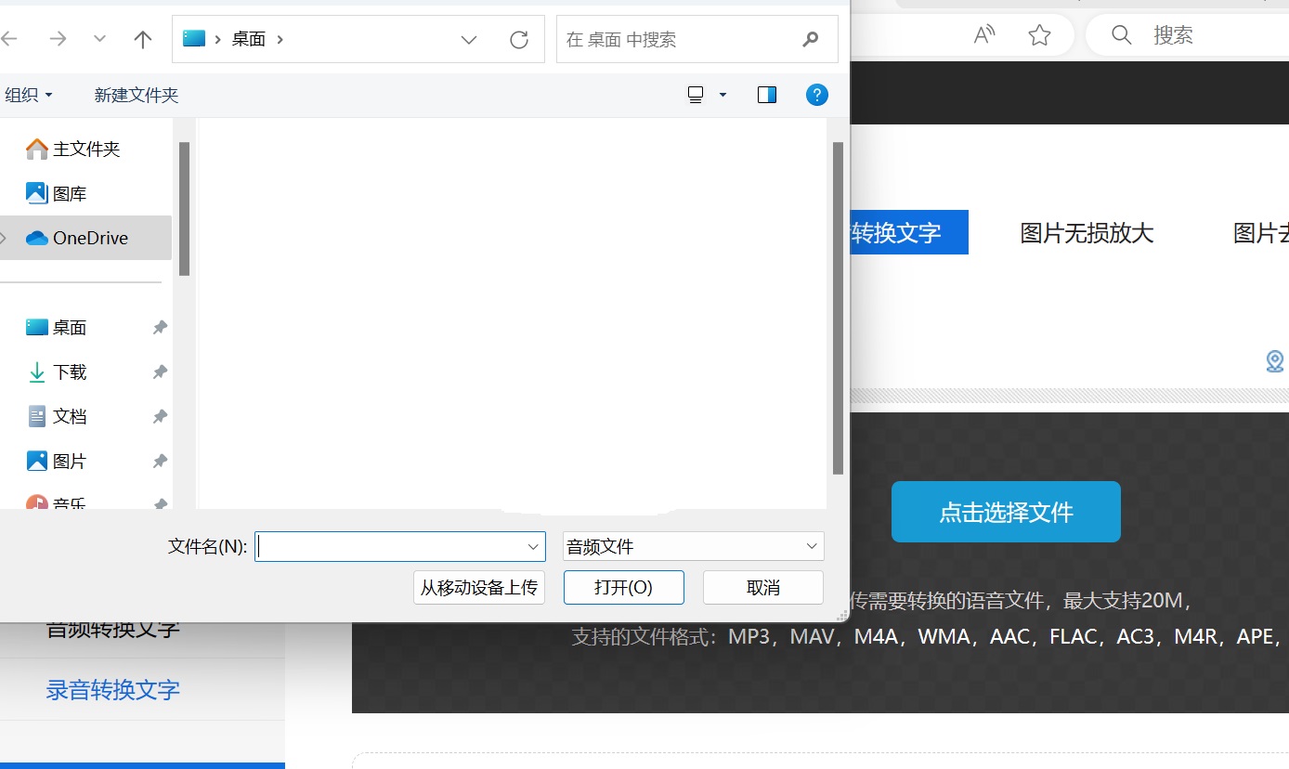
Task: Click the browser 搜索 box
Action: pyautogui.click(x=1188, y=35)
